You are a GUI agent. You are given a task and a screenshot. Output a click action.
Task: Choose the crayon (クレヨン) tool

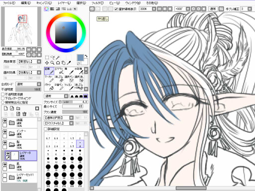(x=69, y=87)
